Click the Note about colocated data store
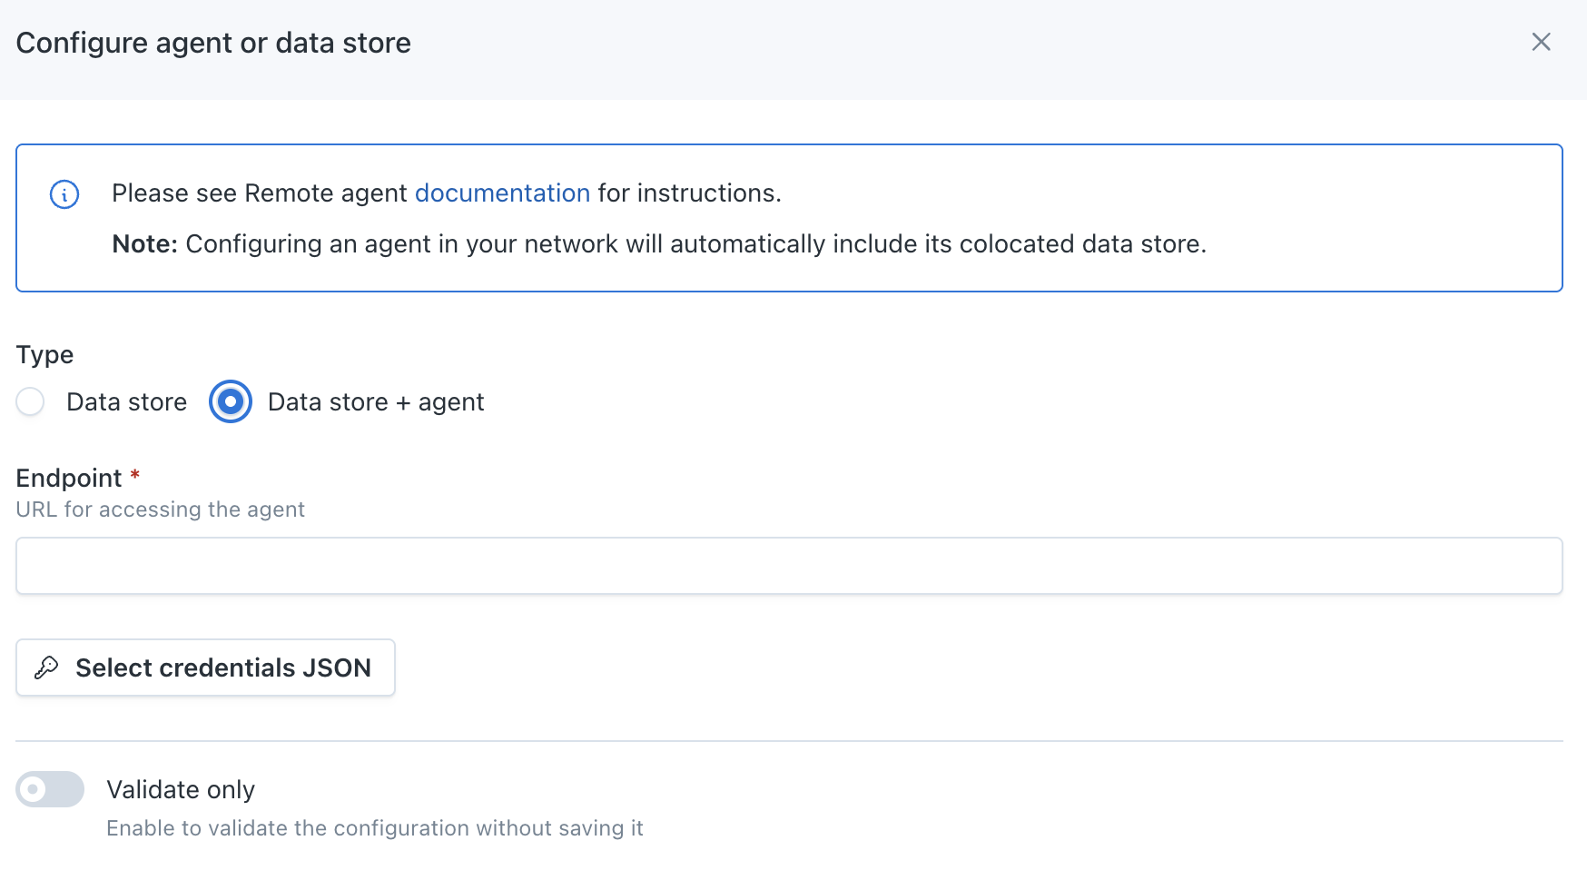The width and height of the screenshot is (1587, 890). [659, 244]
